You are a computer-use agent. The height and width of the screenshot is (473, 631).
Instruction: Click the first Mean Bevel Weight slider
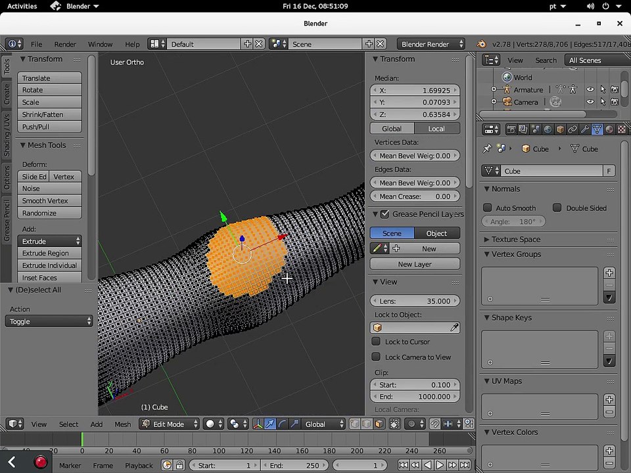point(415,156)
